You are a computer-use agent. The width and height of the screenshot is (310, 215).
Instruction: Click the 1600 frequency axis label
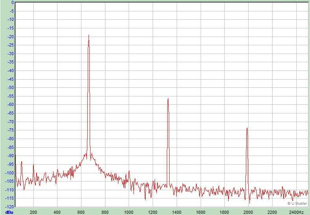(x=200, y=212)
